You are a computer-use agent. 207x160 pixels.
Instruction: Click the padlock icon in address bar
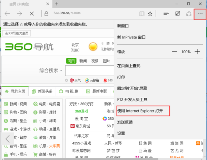(46, 13)
